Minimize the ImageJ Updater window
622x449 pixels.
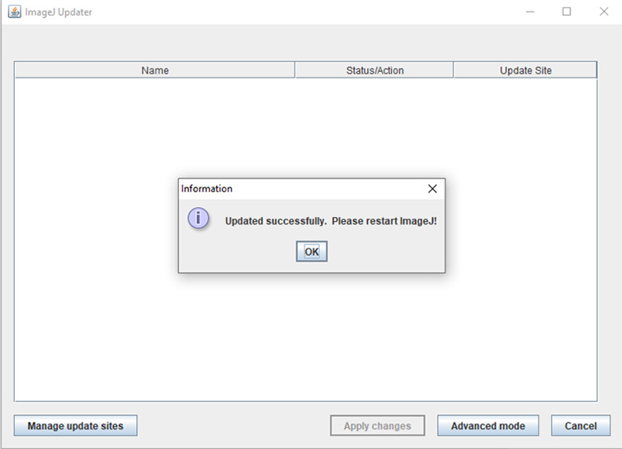530,12
